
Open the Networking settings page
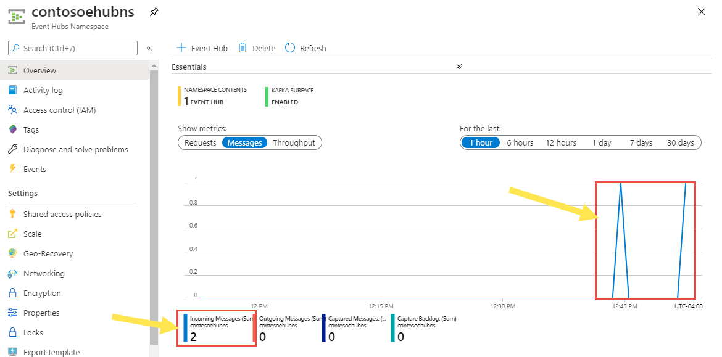coord(44,273)
